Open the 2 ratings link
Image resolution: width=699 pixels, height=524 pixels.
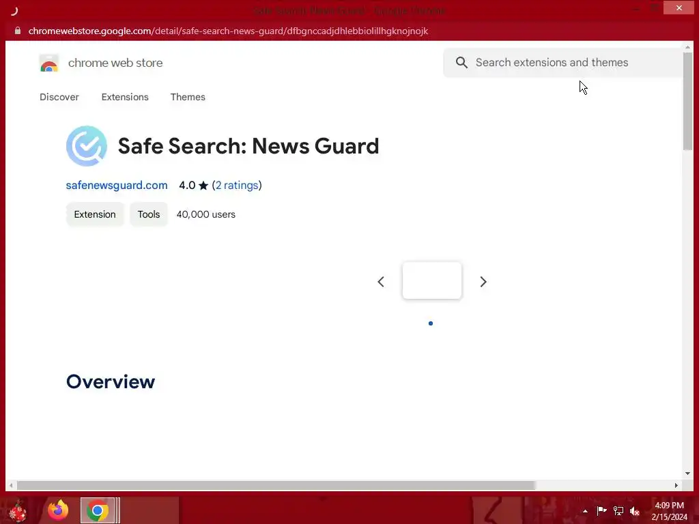[x=237, y=186]
